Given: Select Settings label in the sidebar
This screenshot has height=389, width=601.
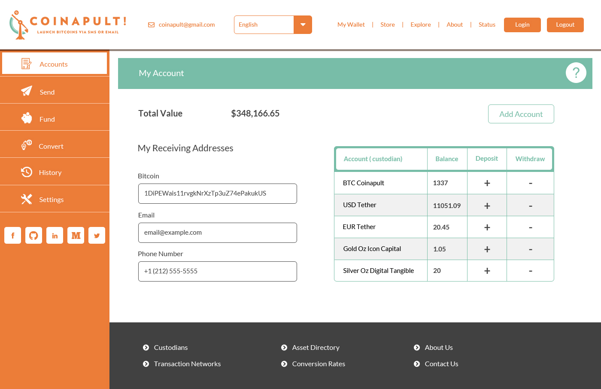Looking at the screenshot, I should coord(52,199).
